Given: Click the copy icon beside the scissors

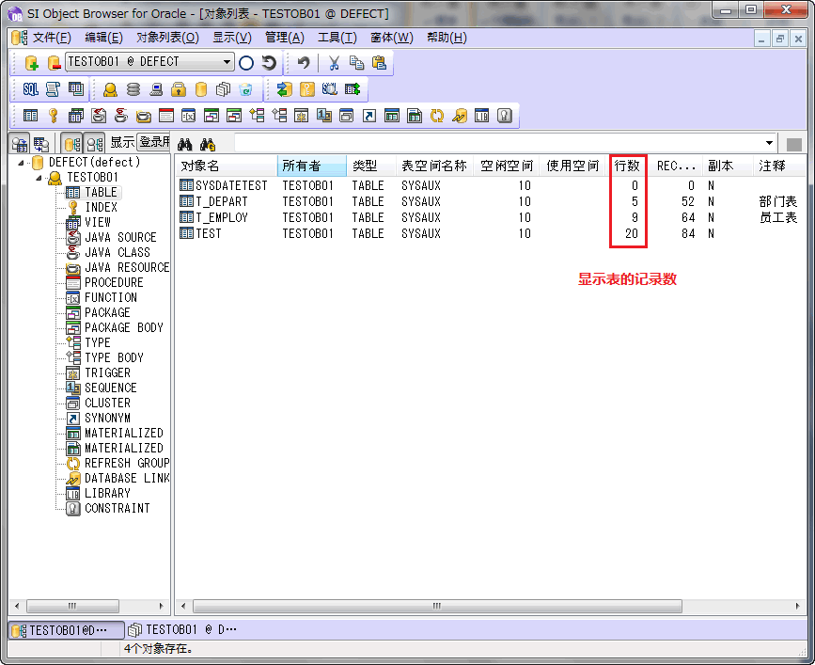Looking at the screenshot, I should (x=356, y=63).
